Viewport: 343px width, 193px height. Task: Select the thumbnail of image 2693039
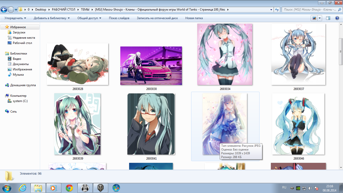[x=77, y=124]
